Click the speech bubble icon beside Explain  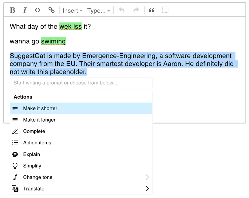click(x=15, y=154)
